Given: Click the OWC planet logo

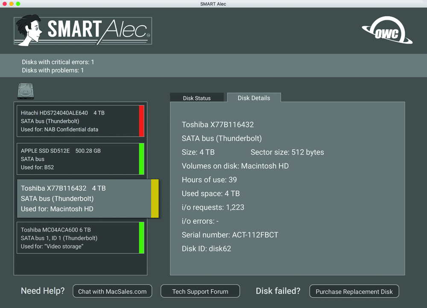Looking at the screenshot, I should tap(387, 30).
